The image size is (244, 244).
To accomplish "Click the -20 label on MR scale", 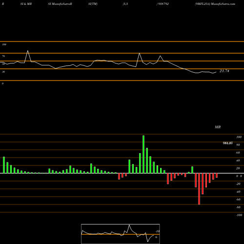I will point(238,184).
